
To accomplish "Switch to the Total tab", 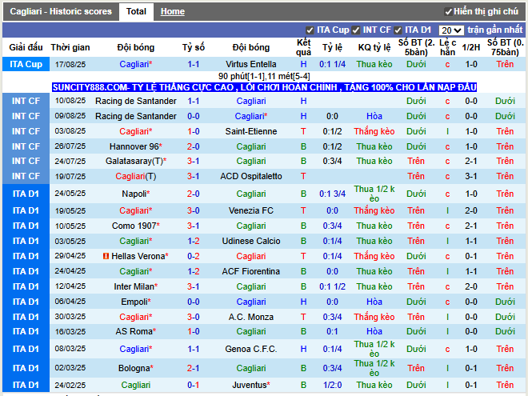I will click(136, 11).
